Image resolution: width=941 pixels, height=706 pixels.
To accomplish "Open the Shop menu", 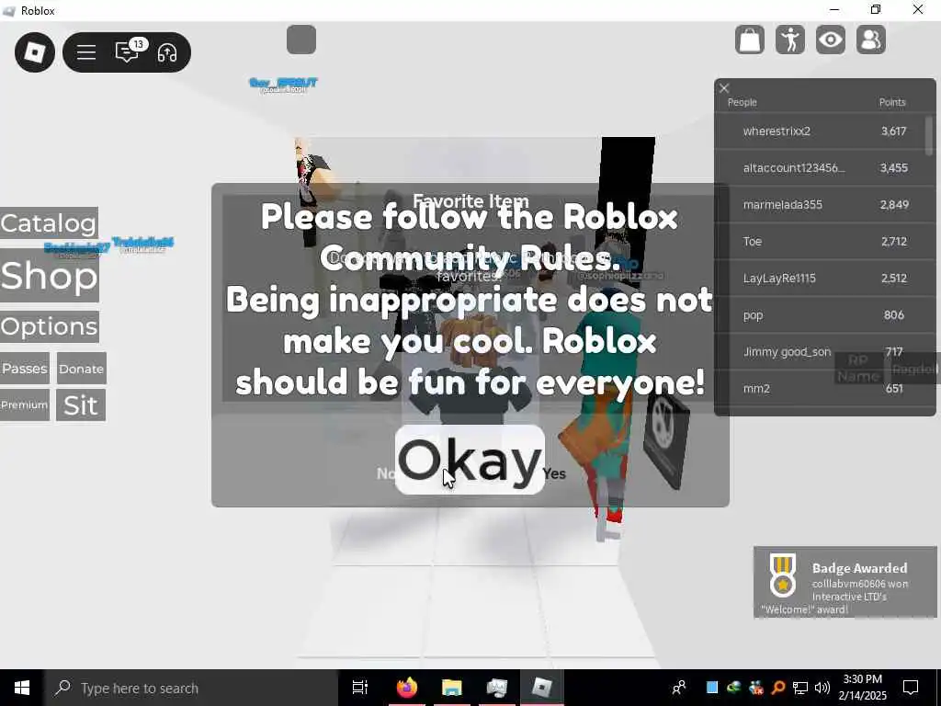I will coord(50,275).
